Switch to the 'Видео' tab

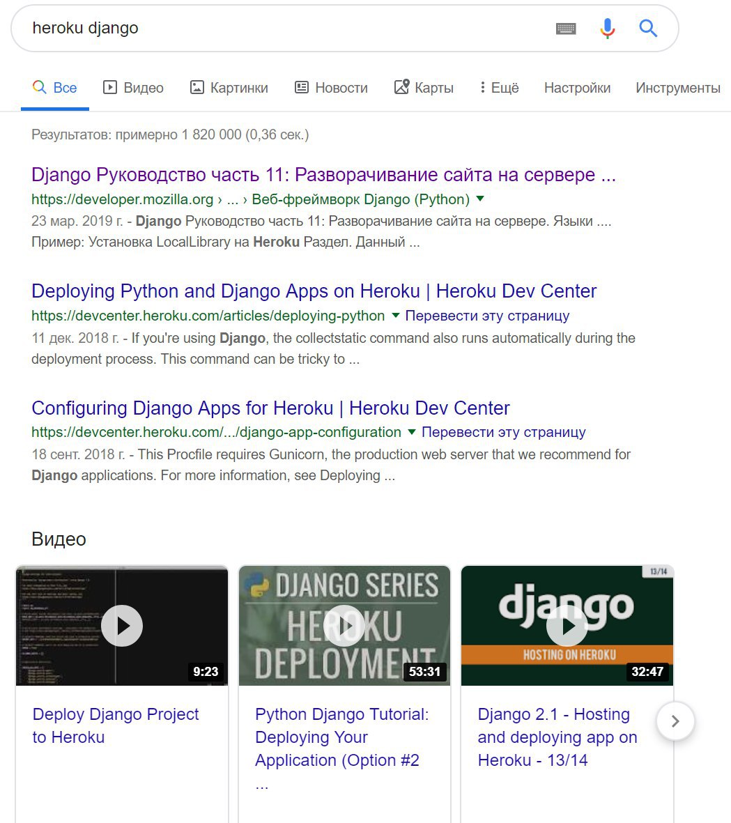[x=133, y=88]
